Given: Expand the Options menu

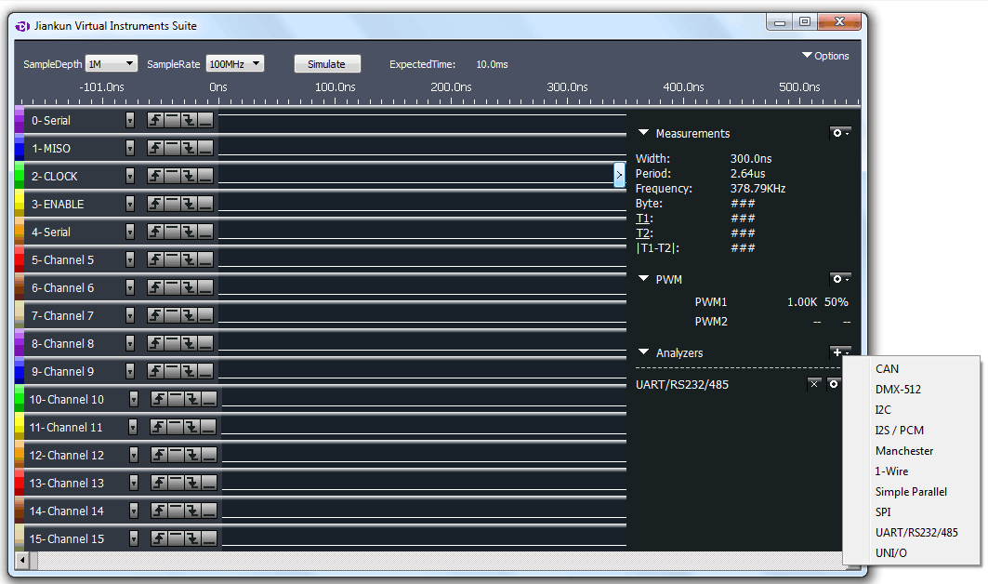Looking at the screenshot, I should tap(825, 56).
